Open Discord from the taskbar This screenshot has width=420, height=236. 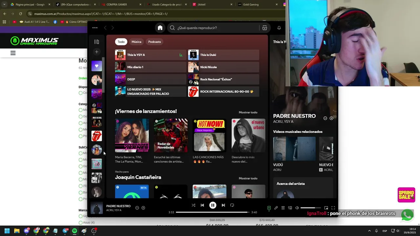(x=27, y=231)
